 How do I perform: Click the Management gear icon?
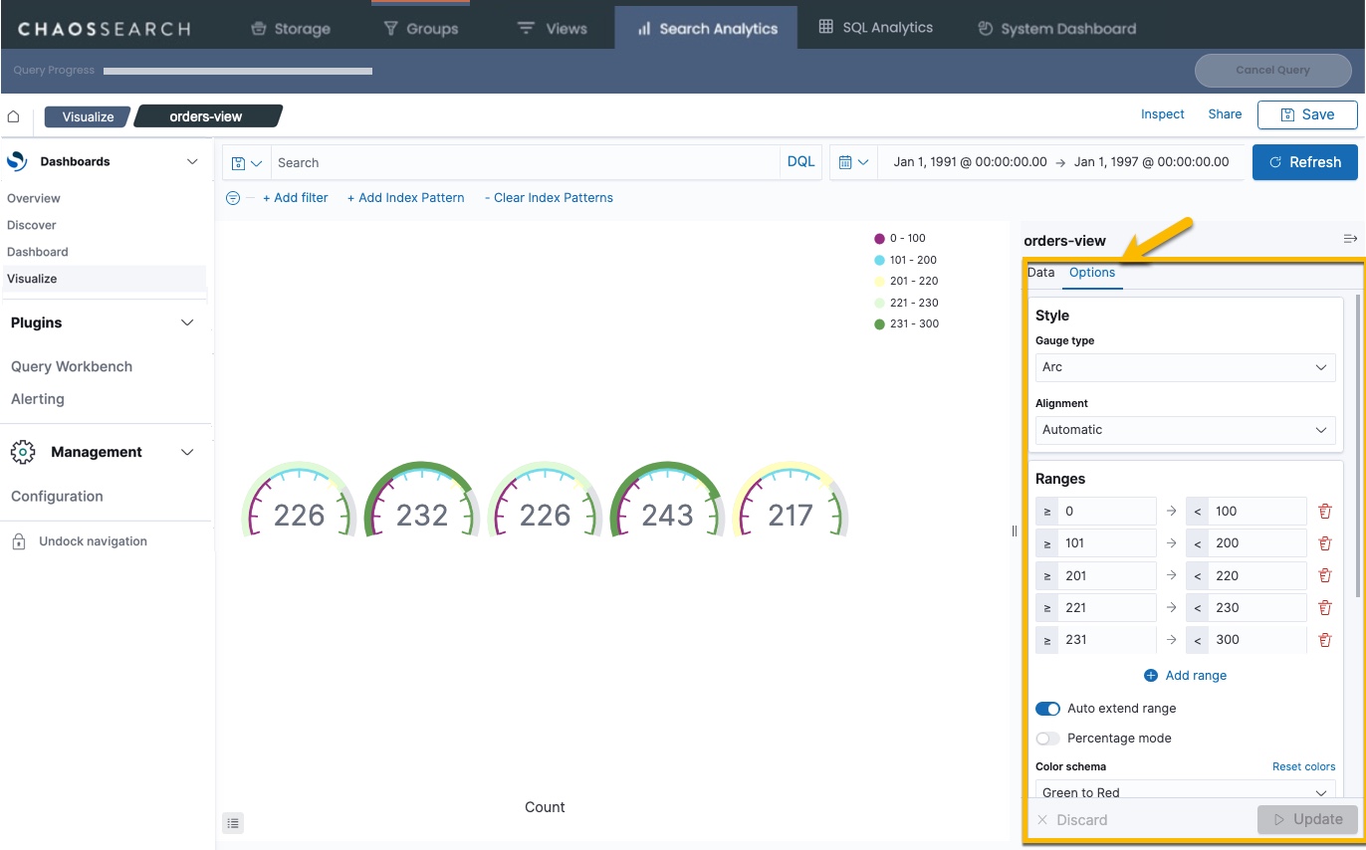pos(23,452)
